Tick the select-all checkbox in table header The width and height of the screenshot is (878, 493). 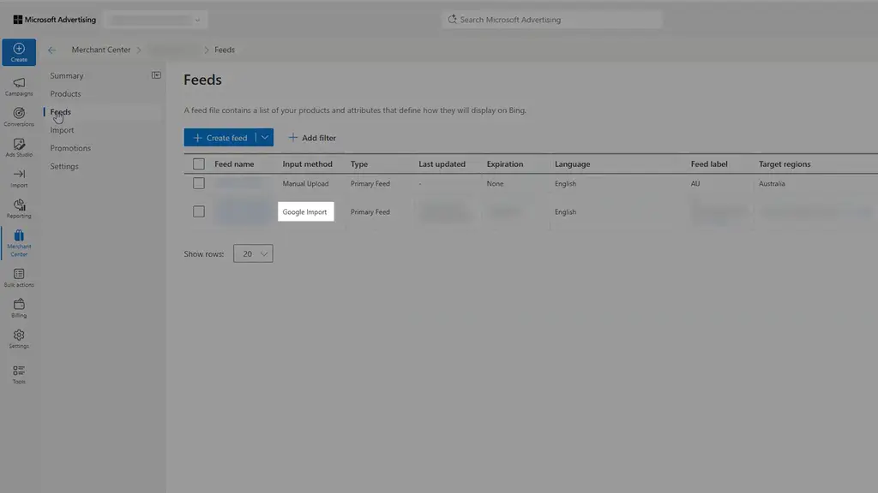199,163
